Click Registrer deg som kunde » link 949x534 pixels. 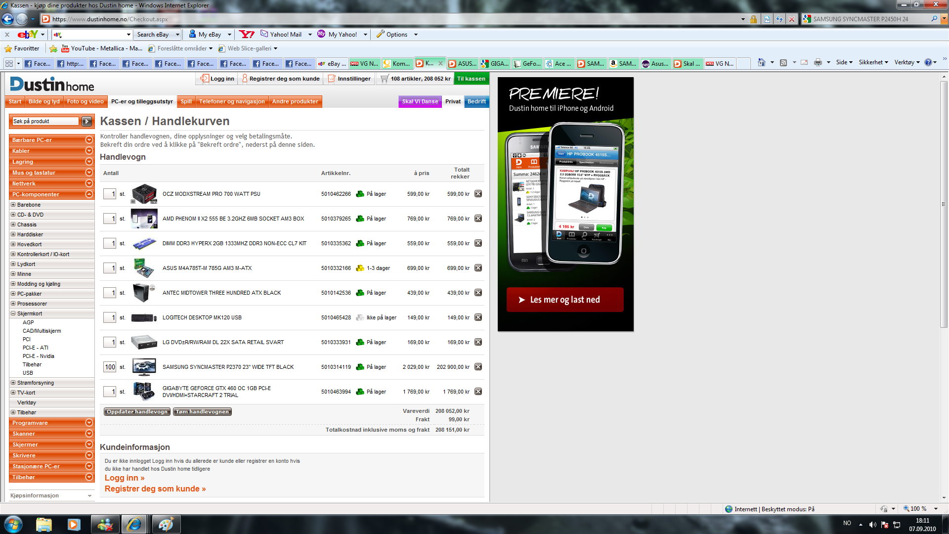pyautogui.click(x=155, y=489)
